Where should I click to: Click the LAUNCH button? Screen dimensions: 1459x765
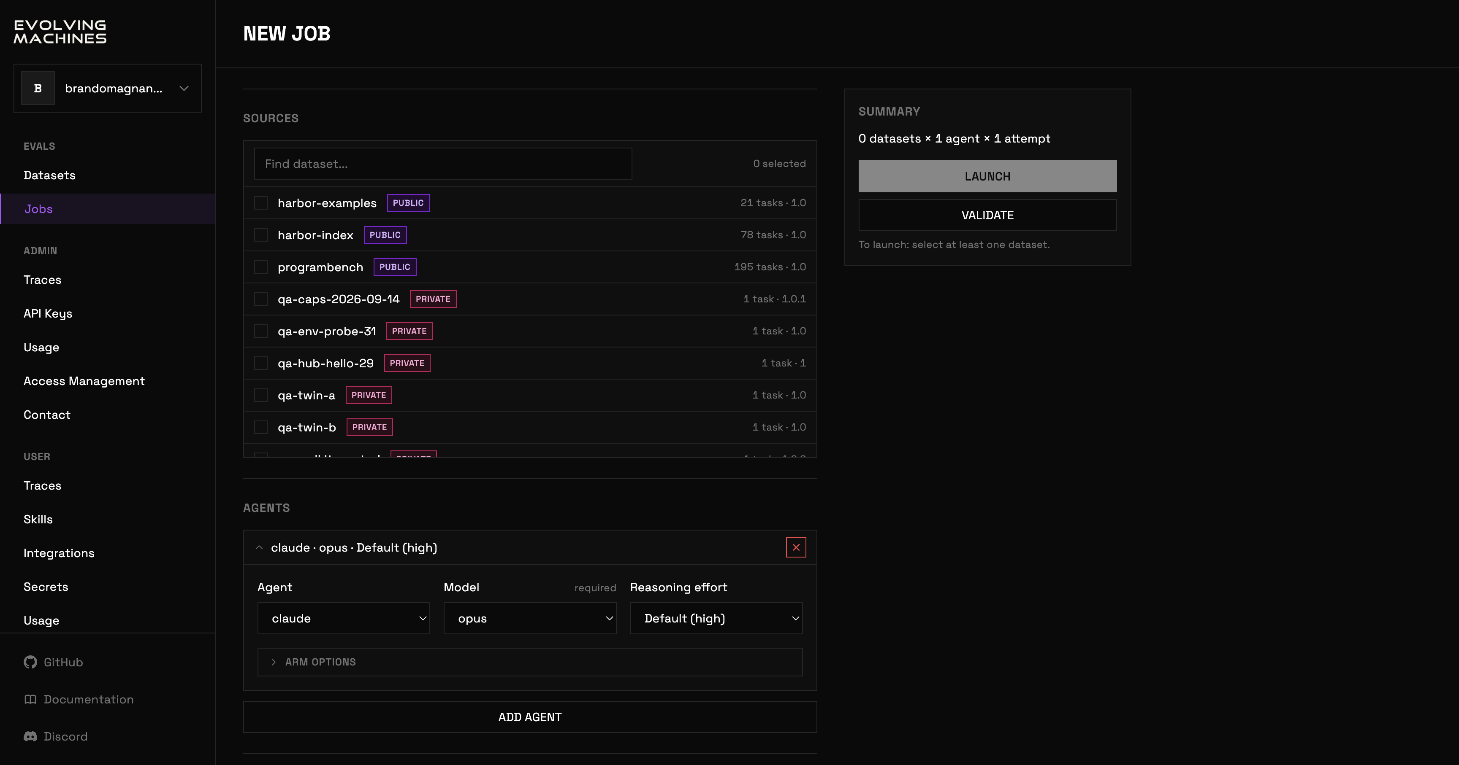click(x=987, y=176)
